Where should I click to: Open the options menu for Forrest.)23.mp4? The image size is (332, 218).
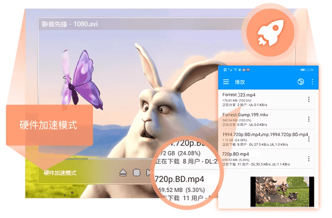pyautogui.click(x=309, y=99)
